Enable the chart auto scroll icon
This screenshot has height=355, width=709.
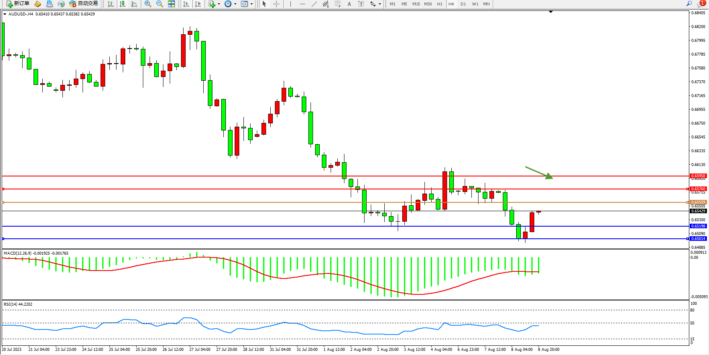click(x=186, y=4)
